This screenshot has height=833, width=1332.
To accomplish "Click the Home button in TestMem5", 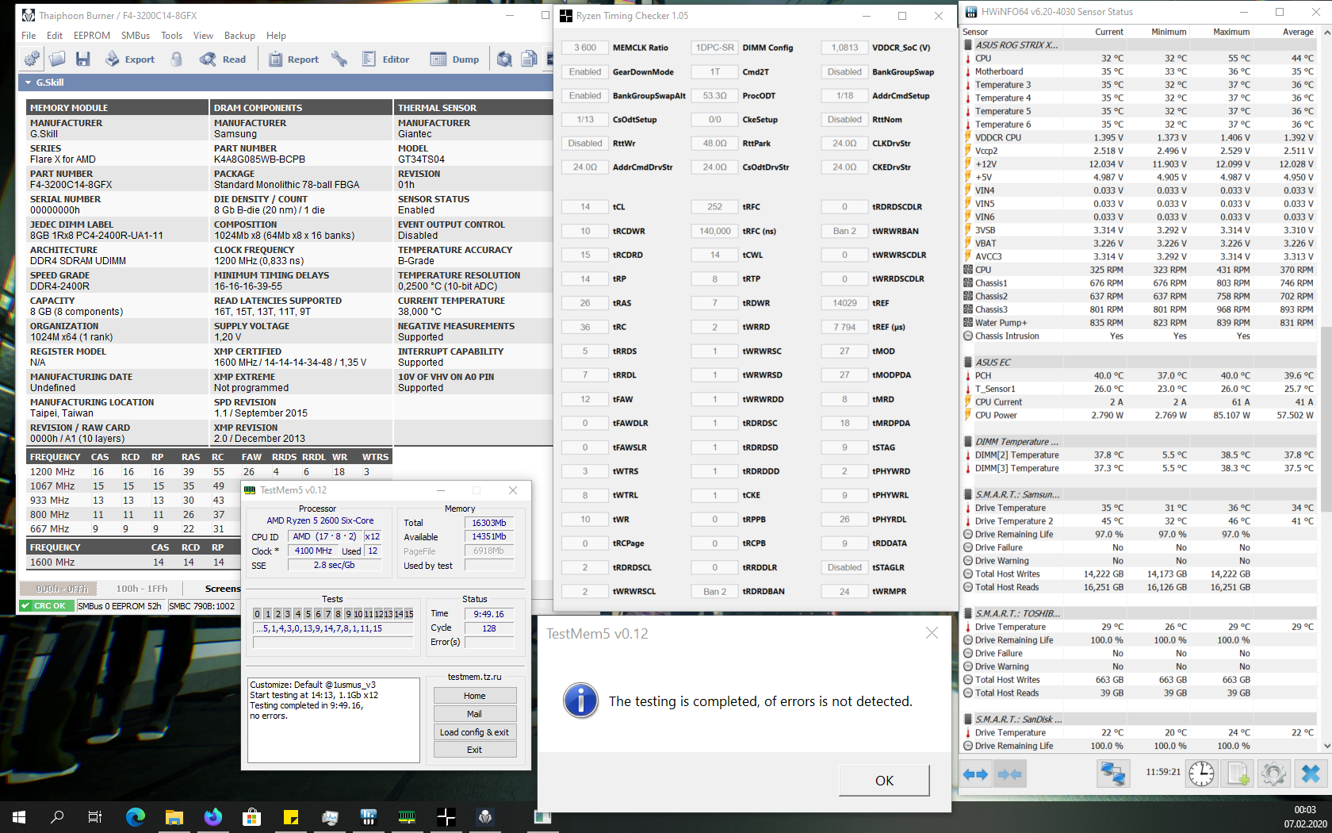I will (x=475, y=696).
